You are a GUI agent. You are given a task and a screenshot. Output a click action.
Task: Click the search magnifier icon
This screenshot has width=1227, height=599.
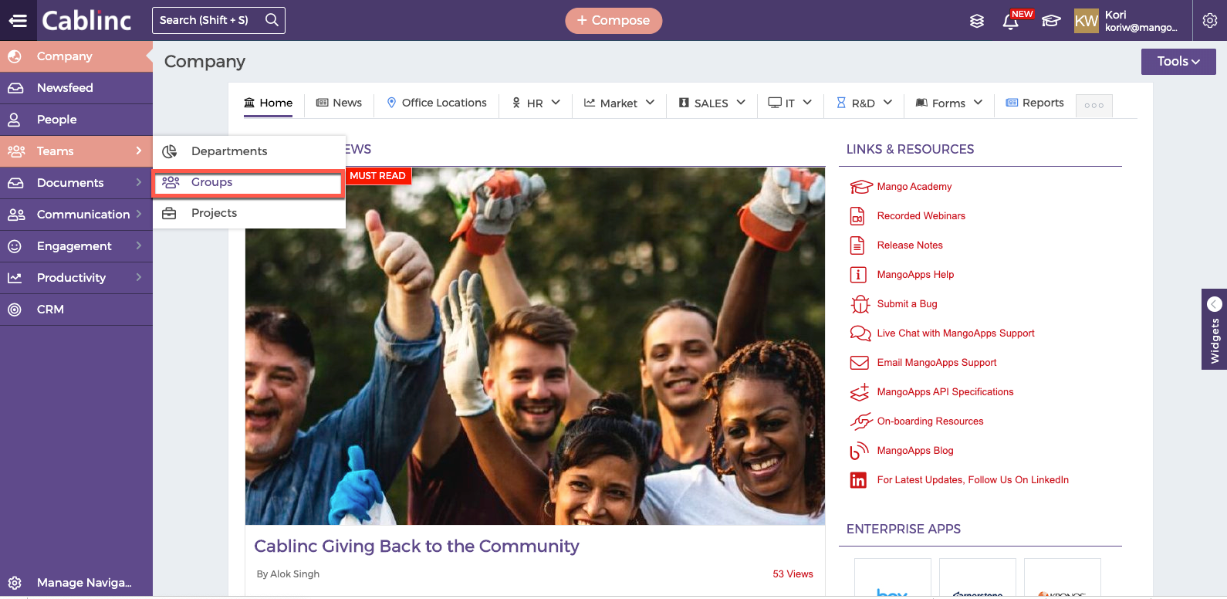(272, 20)
